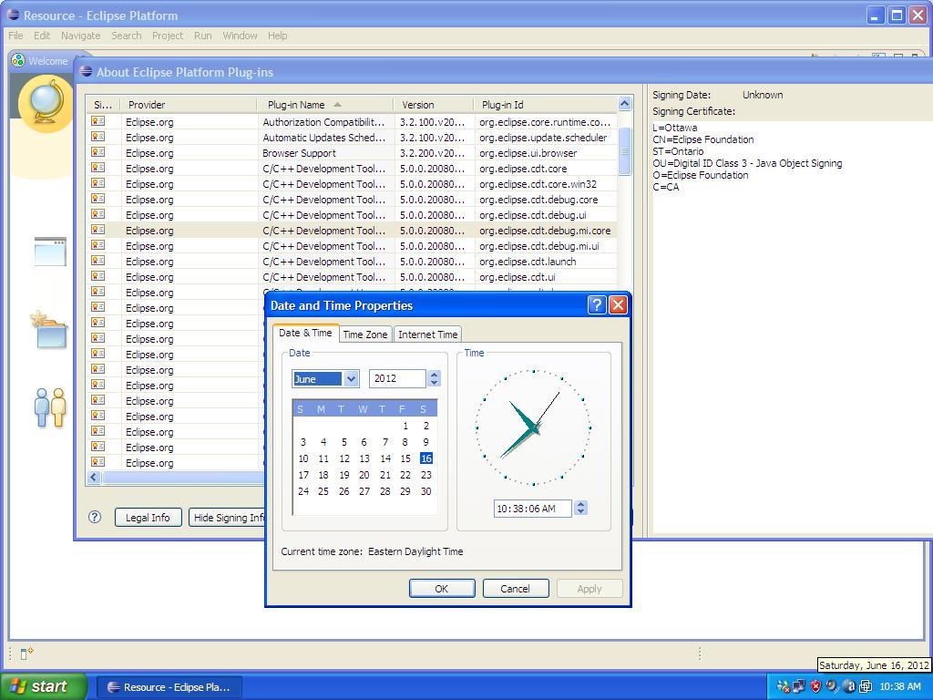Image resolution: width=933 pixels, height=700 pixels.
Task: Click the Welcome tab icon
Action: (x=18, y=60)
